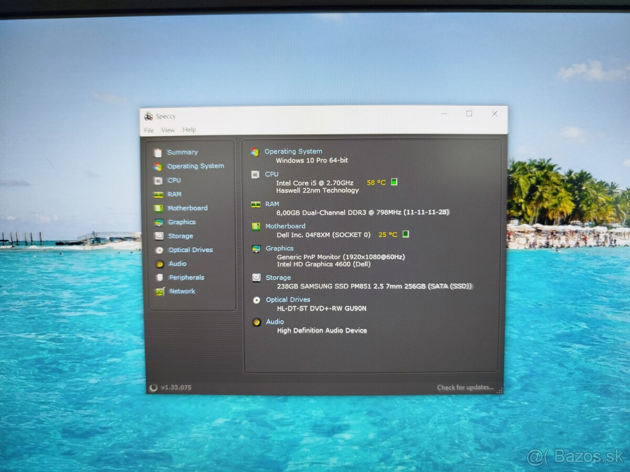The image size is (630, 472).
Task: Open the Graphics monitor icon in the sidebar
Action: tap(159, 222)
